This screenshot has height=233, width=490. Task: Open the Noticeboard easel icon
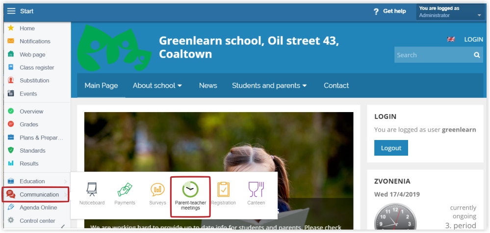(x=92, y=189)
